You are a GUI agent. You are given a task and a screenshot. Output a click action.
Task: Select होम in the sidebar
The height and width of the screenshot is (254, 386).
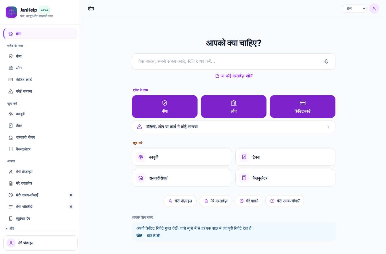click(40, 34)
